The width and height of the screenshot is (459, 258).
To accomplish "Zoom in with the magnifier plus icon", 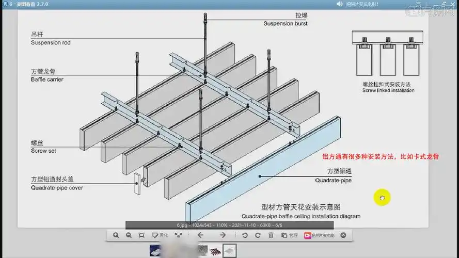I will [116, 235].
